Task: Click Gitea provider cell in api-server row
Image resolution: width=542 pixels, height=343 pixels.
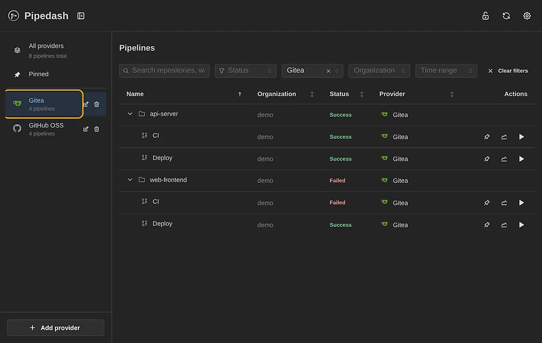Action: coord(394,115)
